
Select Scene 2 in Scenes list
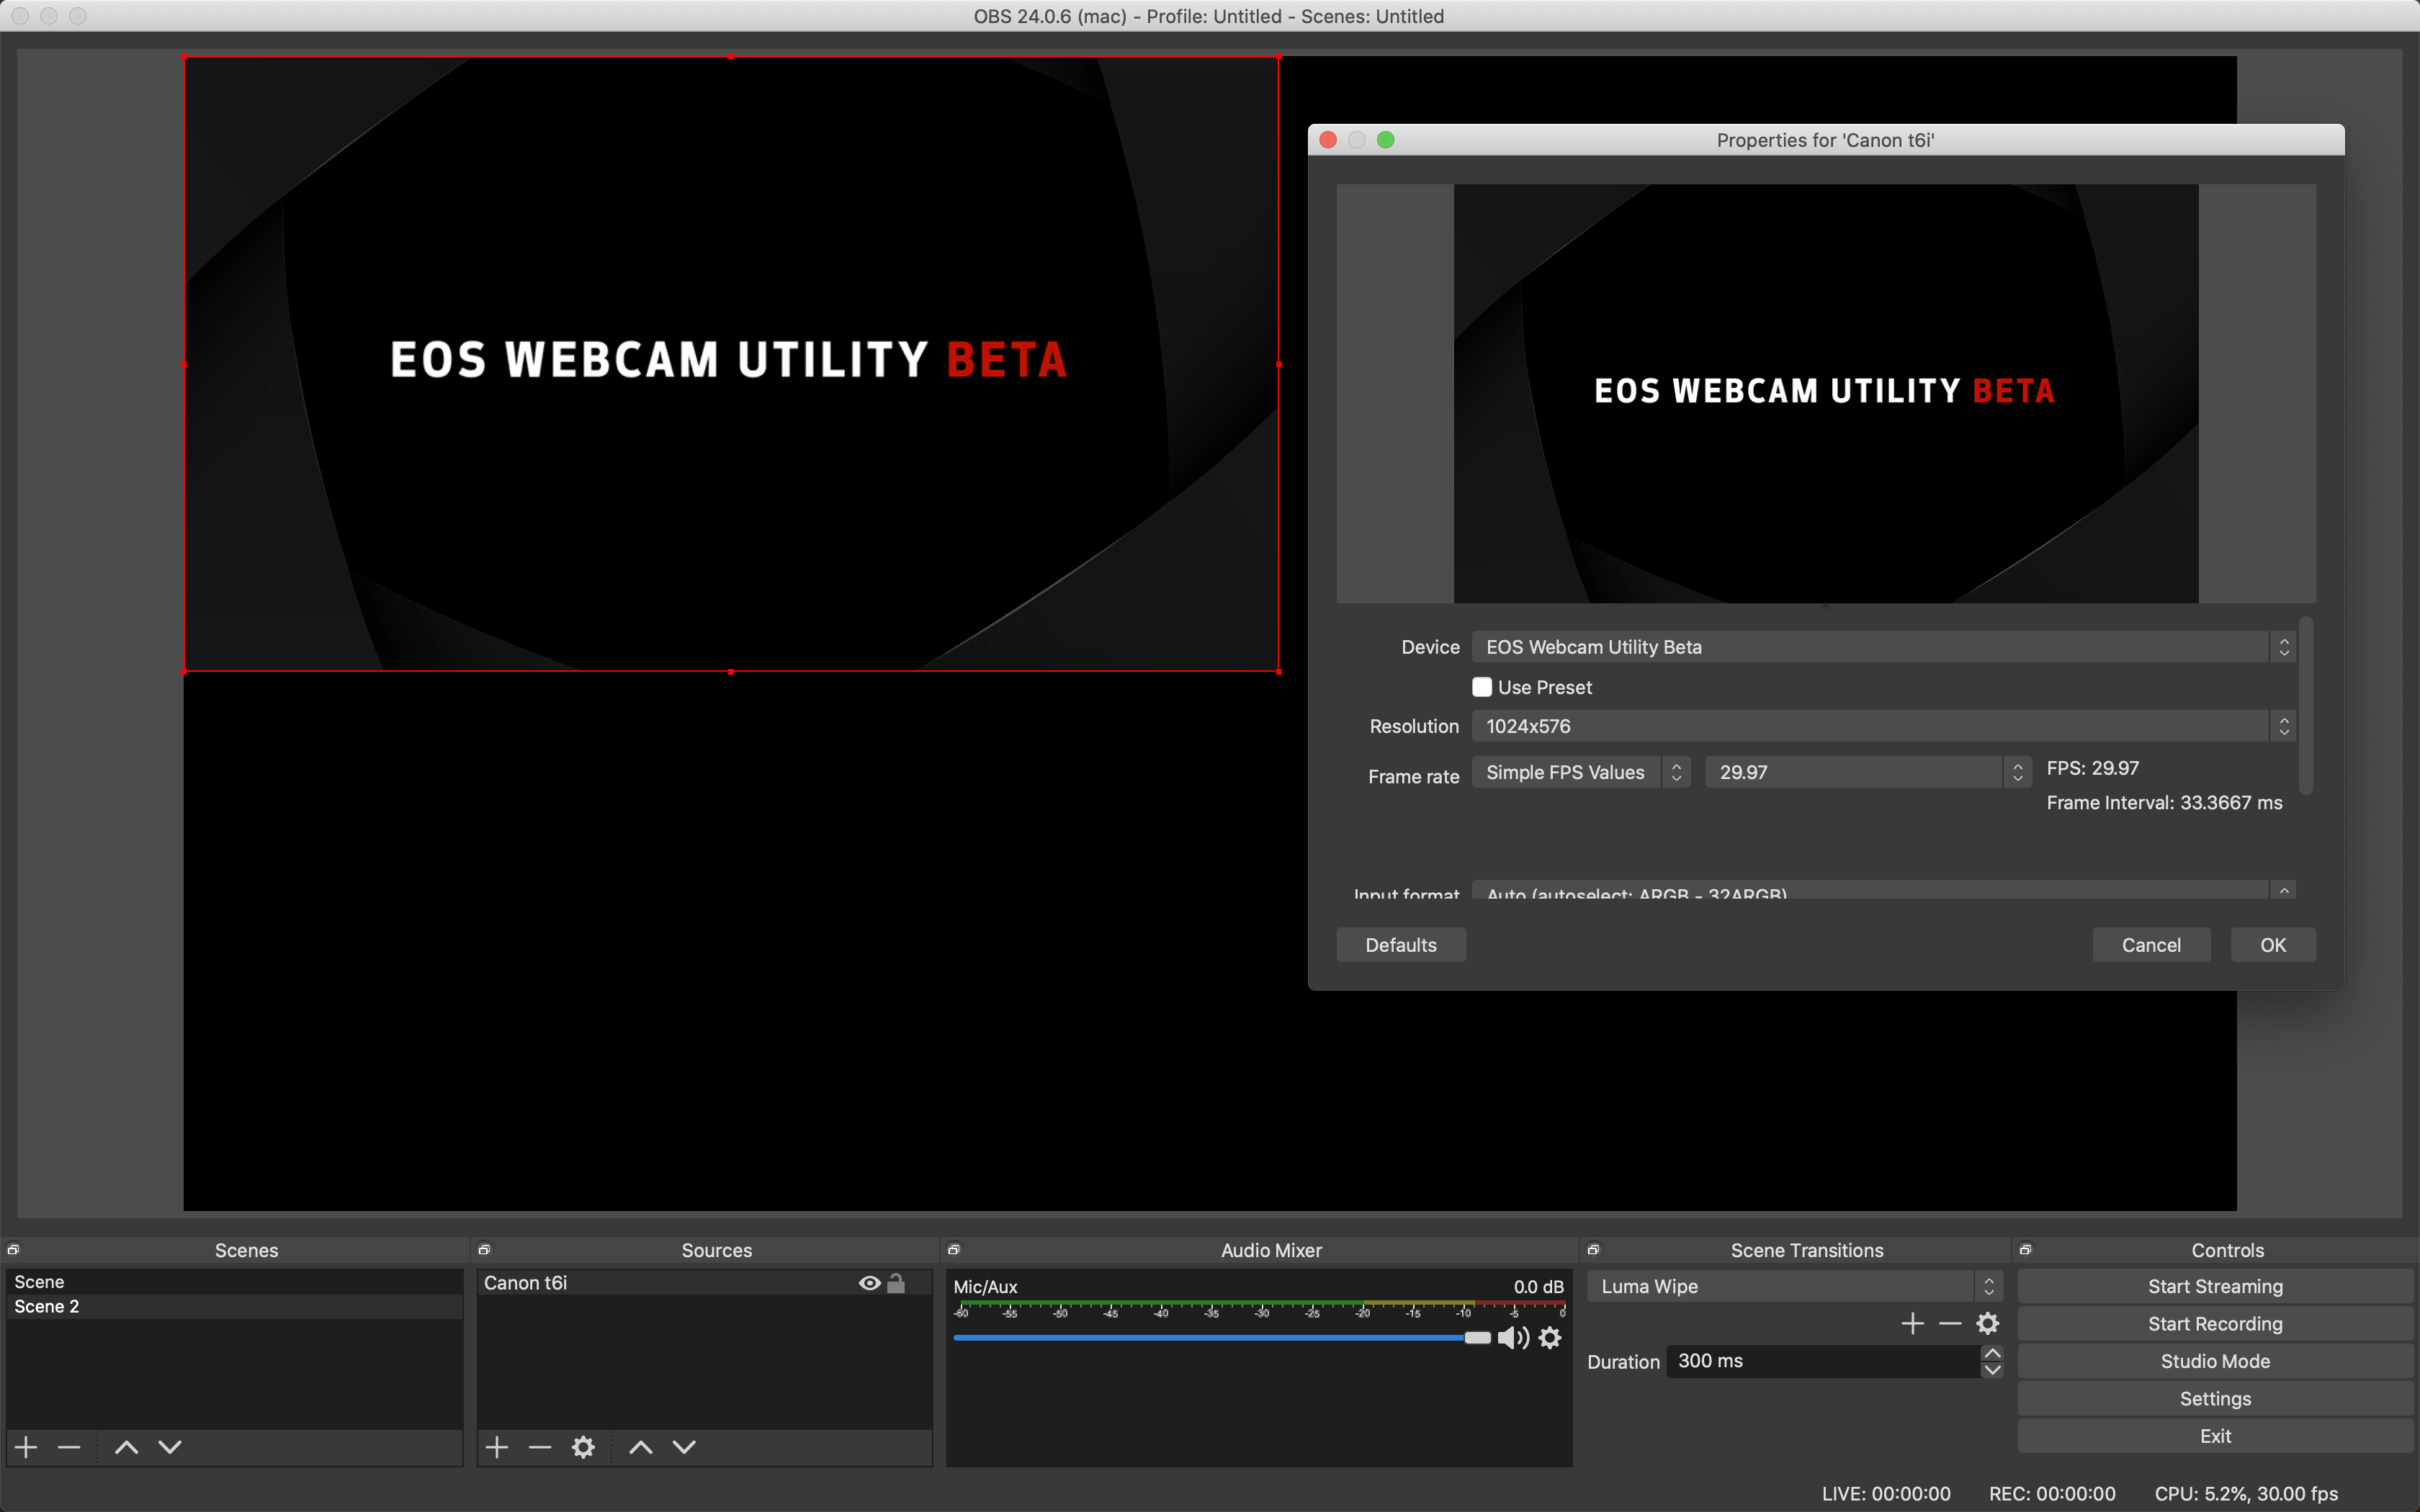click(x=47, y=1307)
